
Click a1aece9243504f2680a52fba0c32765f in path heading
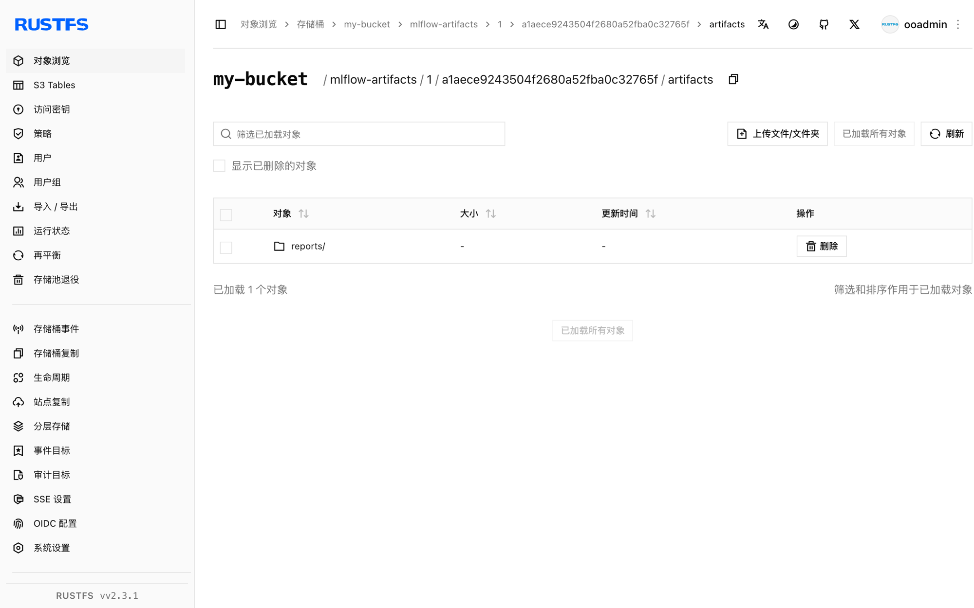[549, 79]
